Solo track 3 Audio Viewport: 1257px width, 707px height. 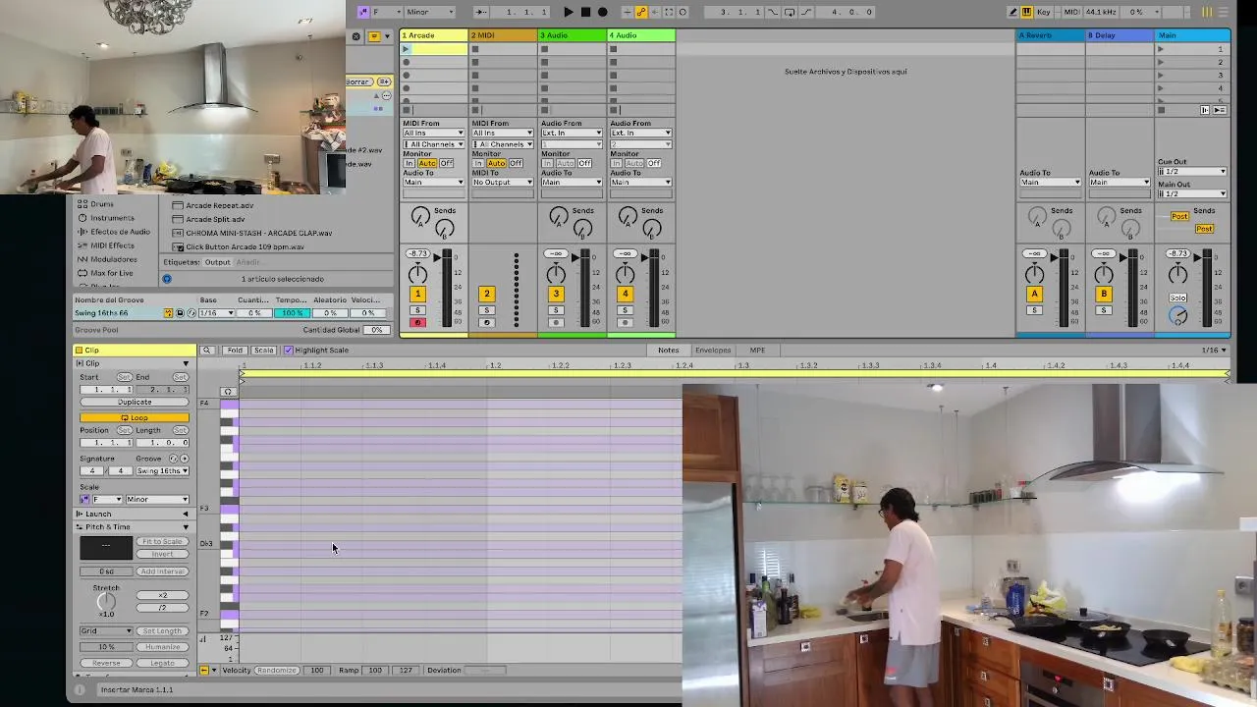point(556,310)
